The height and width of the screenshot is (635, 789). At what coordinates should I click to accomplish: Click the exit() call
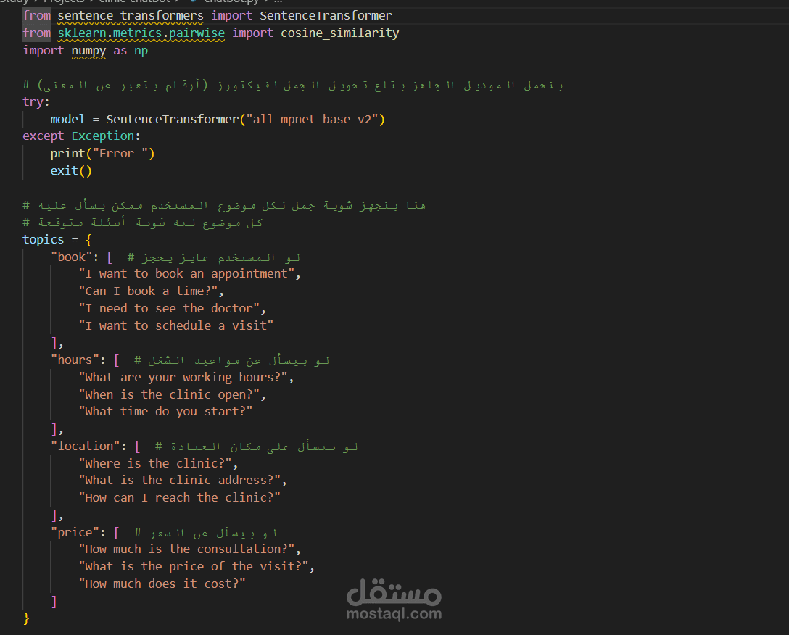point(71,171)
